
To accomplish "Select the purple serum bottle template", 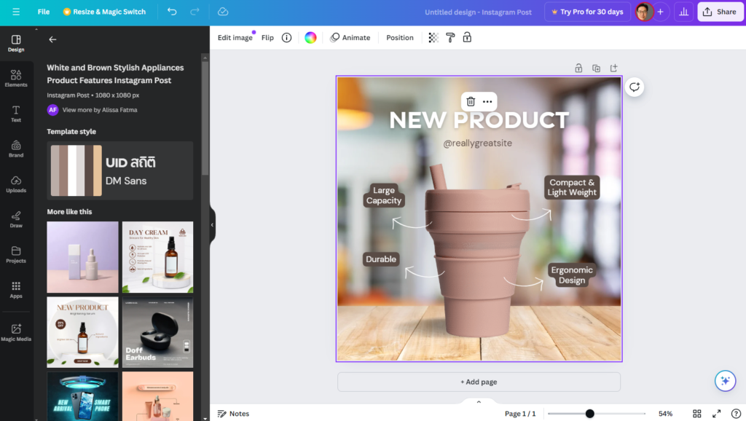I will pos(82,257).
